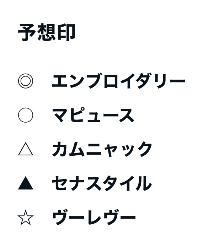Image resolution: width=224 pixels, height=246 pixels.
Task: Click the hollow triangle △ mark
Action: point(26,150)
